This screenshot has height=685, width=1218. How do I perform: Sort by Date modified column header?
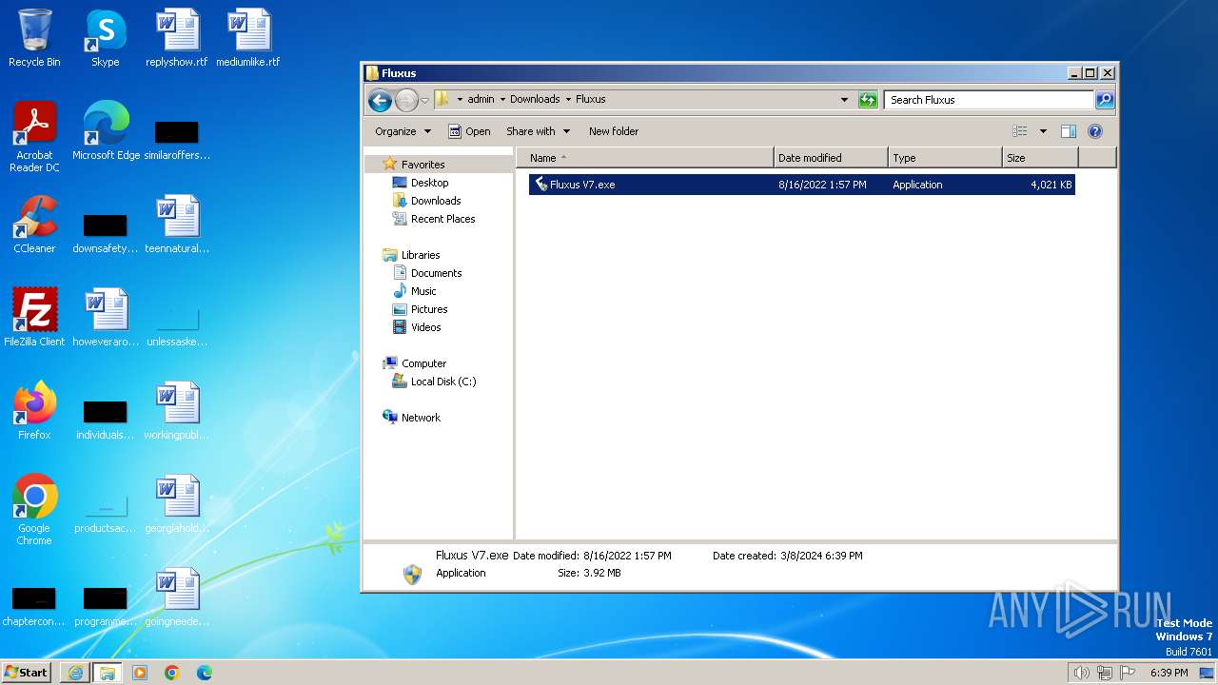(x=832, y=158)
